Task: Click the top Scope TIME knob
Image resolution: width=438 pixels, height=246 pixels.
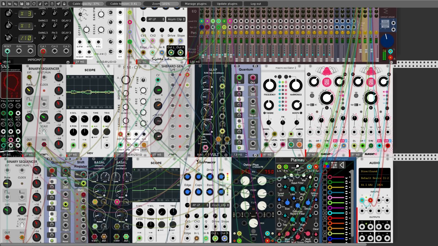Action: [x=96, y=119]
